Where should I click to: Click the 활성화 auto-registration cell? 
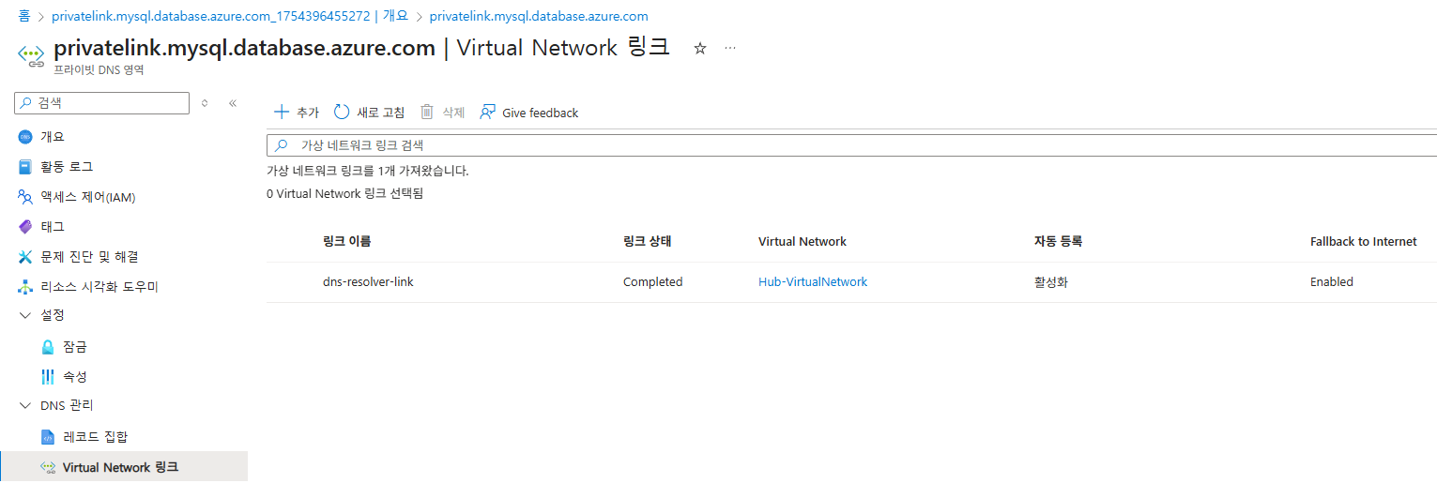1050,282
